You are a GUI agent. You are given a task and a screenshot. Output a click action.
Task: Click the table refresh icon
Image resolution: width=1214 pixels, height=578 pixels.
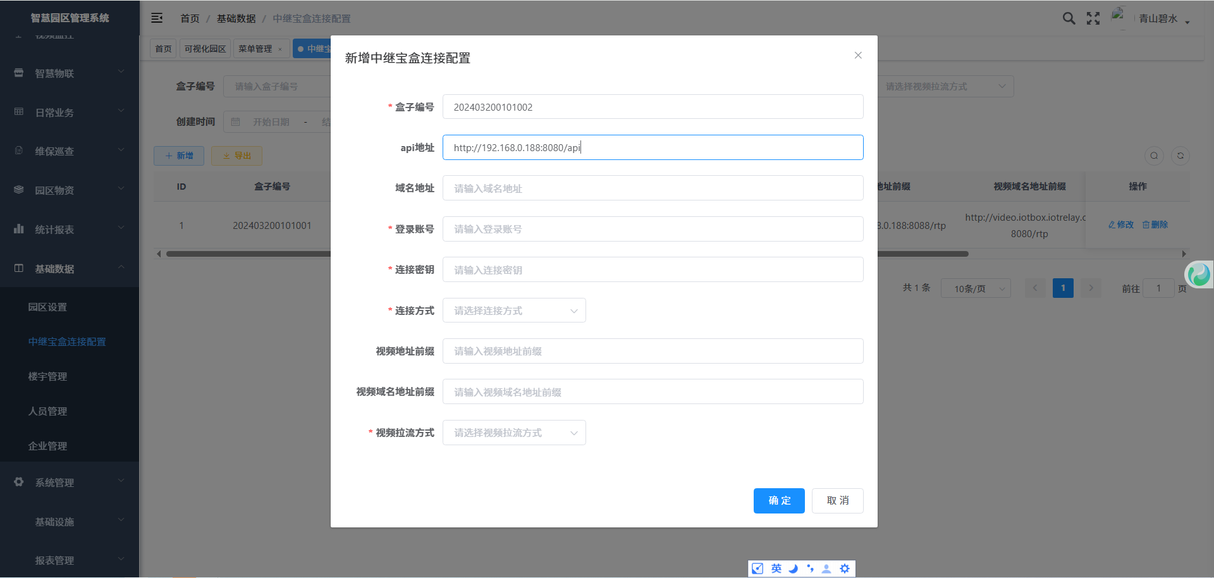click(x=1180, y=156)
